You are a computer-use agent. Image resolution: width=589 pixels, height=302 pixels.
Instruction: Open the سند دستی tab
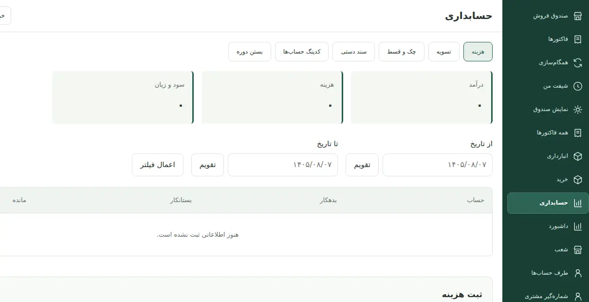pyautogui.click(x=353, y=52)
